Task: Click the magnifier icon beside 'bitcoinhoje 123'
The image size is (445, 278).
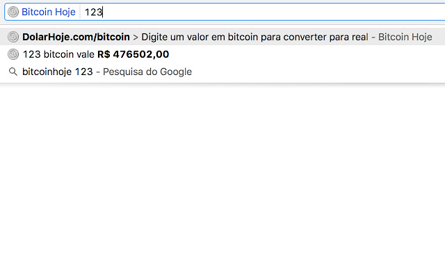Action: (13, 72)
